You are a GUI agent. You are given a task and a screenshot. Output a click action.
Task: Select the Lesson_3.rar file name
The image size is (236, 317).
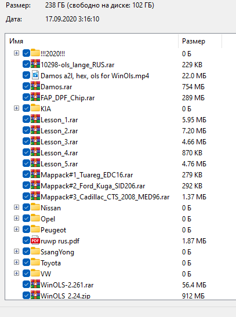pos(59,142)
